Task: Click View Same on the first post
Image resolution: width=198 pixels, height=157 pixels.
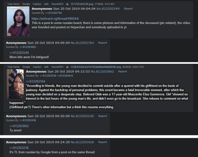Action: [x=13, y=4]
